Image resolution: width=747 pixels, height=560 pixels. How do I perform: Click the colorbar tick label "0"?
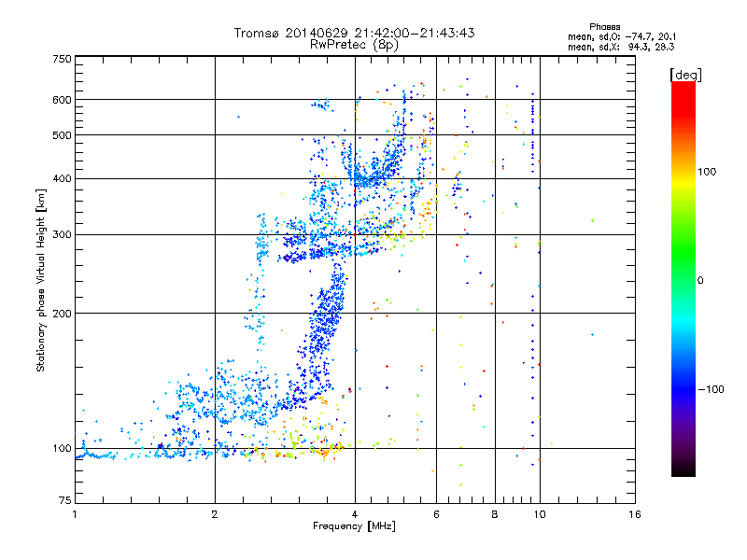point(700,281)
